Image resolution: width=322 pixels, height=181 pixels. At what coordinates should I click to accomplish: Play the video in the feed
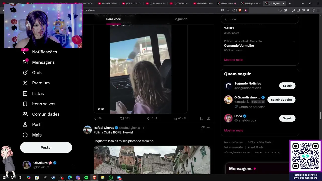pyautogui.click(x=140, y=69)
